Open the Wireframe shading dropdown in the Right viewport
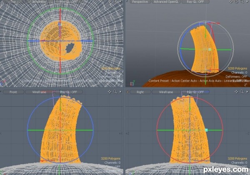Viewport: 250px width, 175px height. 166,92
